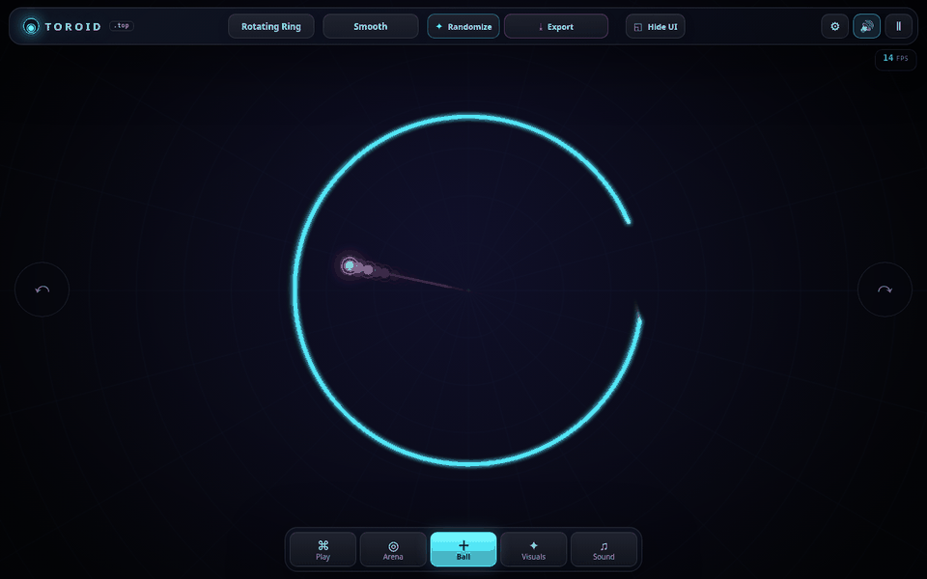Open settings gear icon
The image size is (927, 579).
[834, 27]
